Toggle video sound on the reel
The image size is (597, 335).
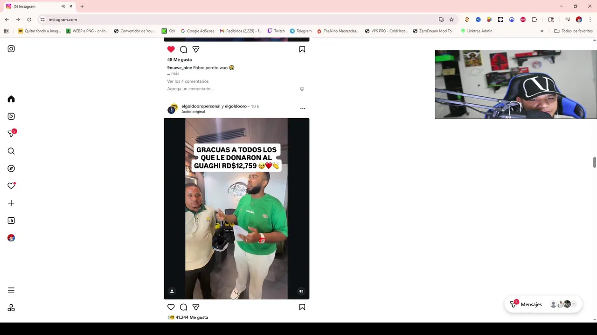[301, 291]
